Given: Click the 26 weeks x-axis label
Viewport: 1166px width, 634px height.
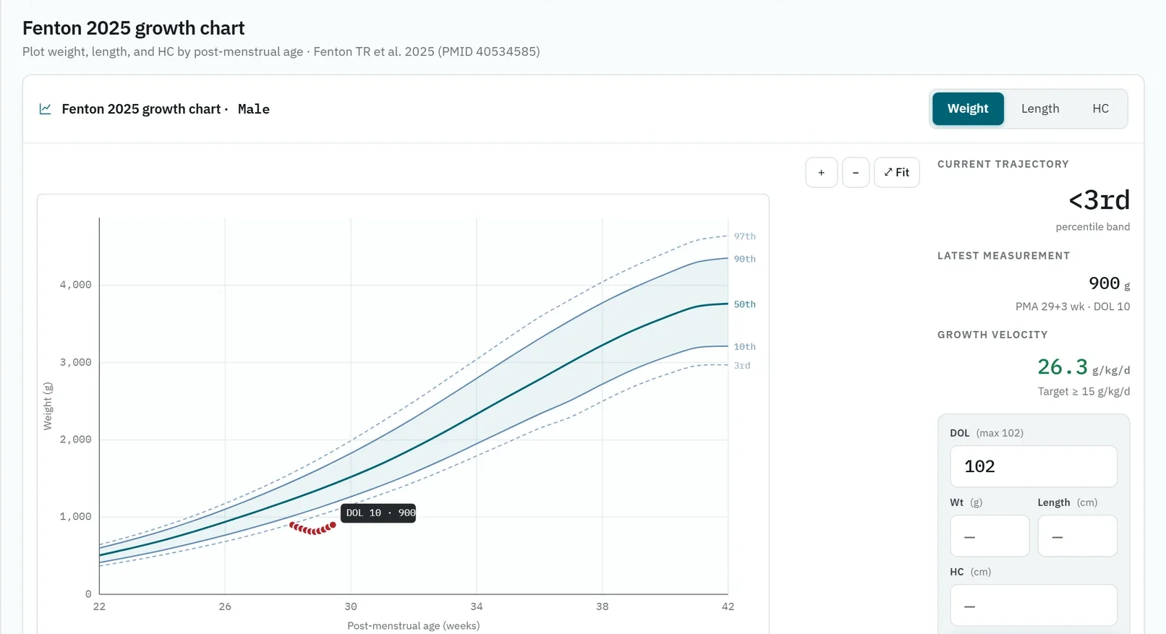Looking at the screenshot, I should pyautogui.click(x=225, y=607).
